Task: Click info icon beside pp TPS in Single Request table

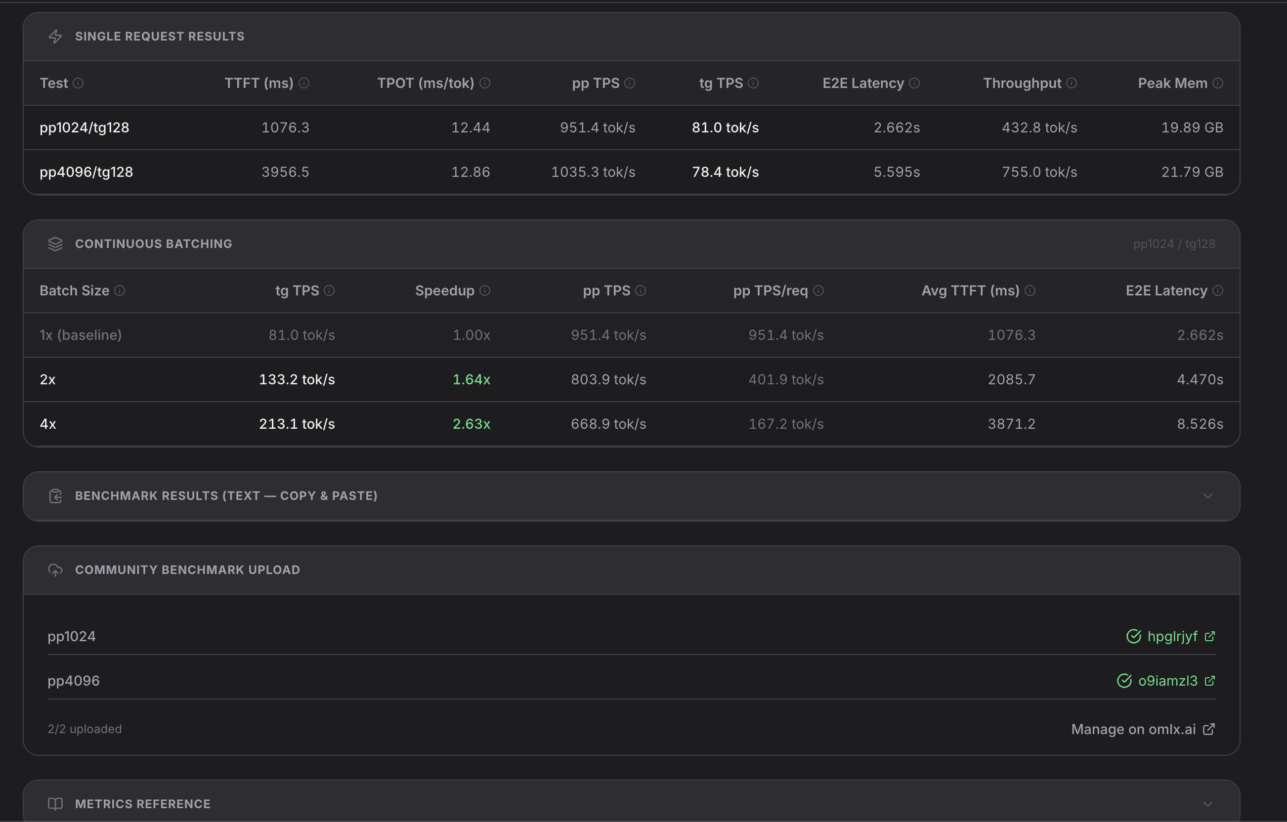Action: coord(630,83)
